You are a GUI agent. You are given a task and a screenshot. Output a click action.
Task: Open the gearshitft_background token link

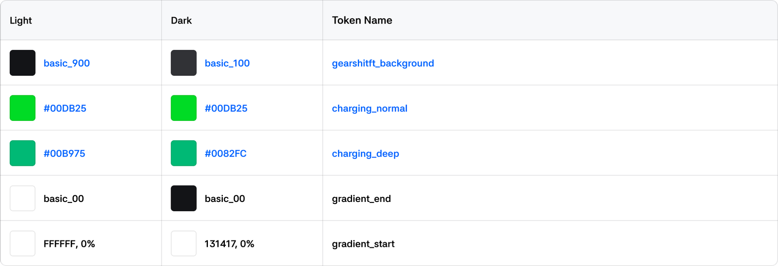[383, 63]
